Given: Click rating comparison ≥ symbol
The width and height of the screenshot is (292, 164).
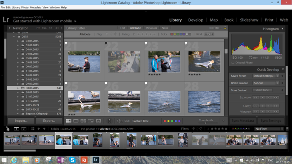Looking at the screenshot, I should (x=134, y=34).
